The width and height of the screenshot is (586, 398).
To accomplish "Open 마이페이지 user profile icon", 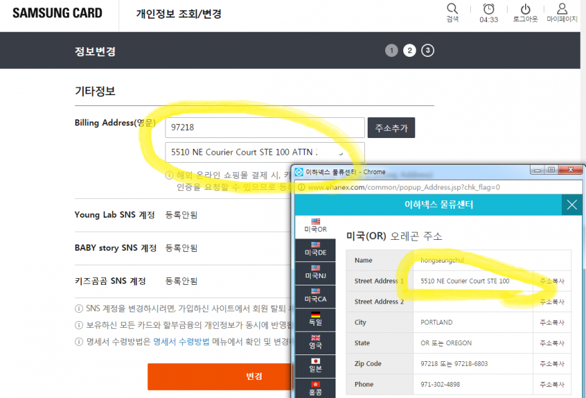I will (562, 12).
